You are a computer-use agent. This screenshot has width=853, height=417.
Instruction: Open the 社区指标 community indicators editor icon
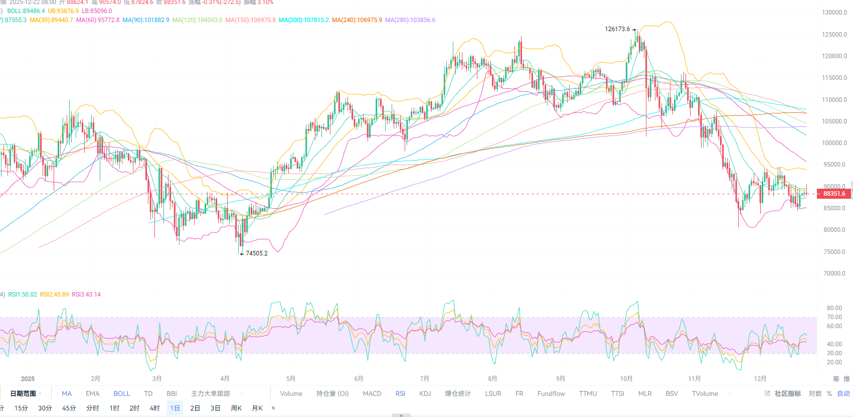point(767,393)
